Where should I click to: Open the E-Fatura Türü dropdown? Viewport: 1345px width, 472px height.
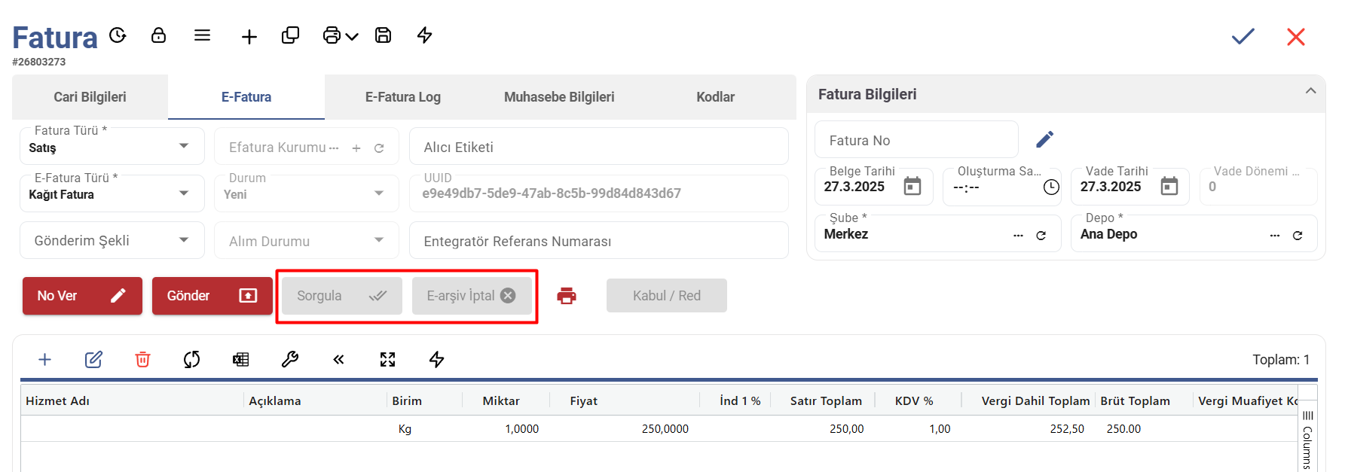[184, 193]
